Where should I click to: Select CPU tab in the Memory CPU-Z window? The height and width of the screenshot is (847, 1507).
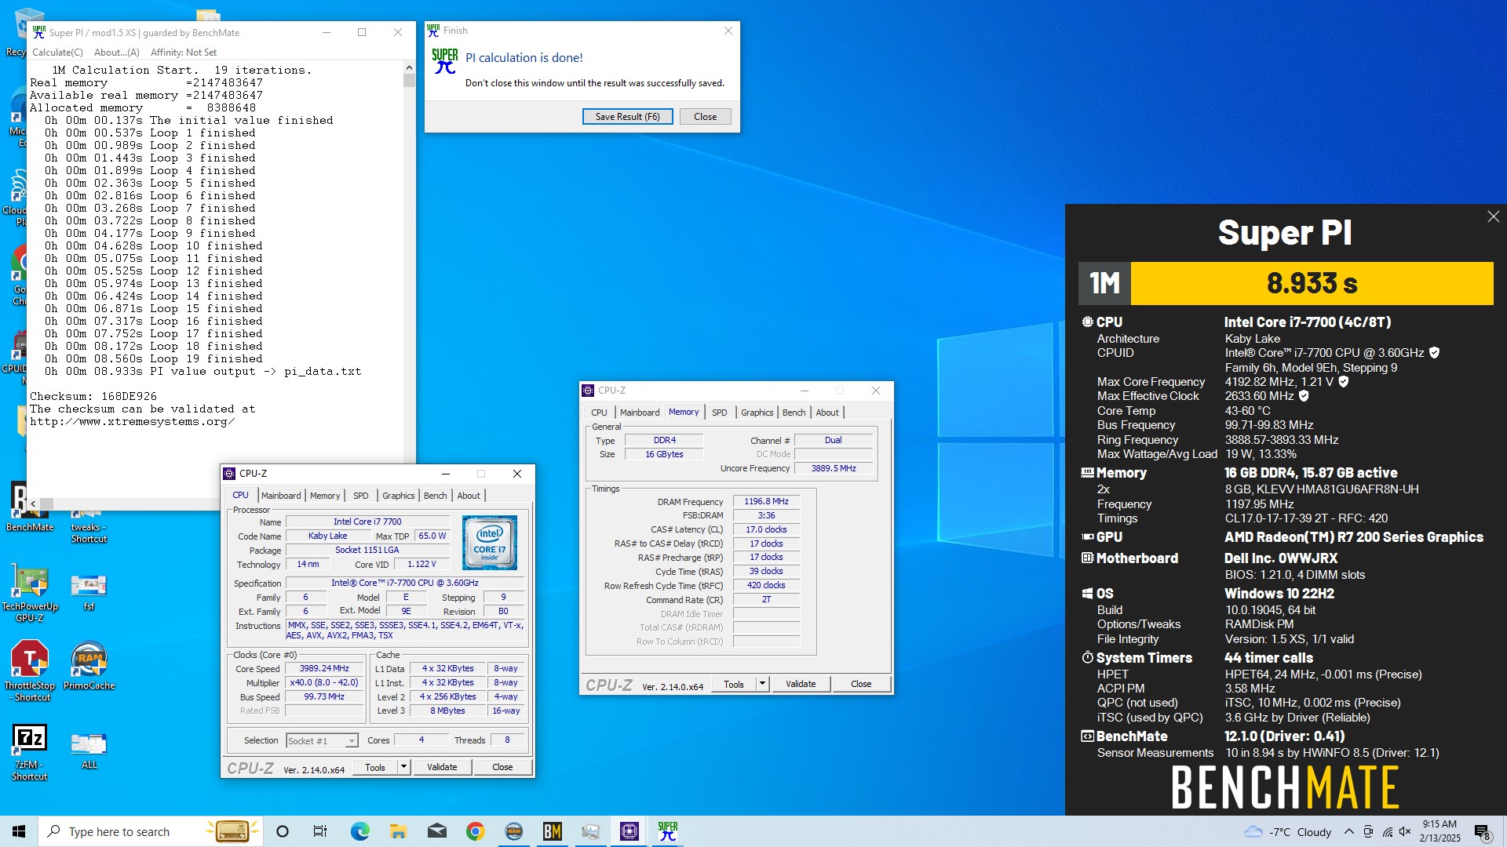(599, 413)
